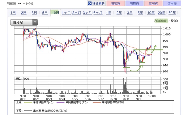
Task: Click the 現物買 button
Action: tap(115, 3)
